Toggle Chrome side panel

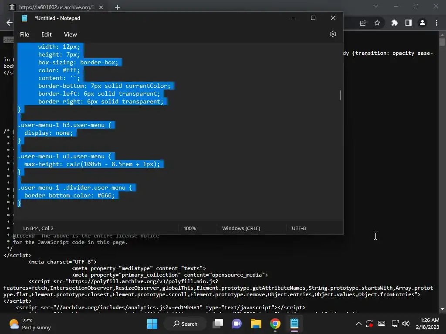[409, 23]
